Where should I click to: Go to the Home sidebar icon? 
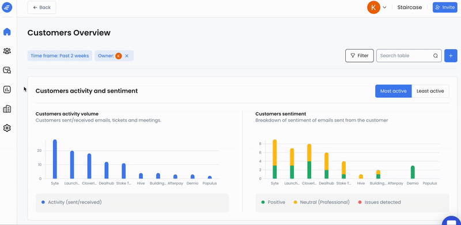(7, 32)
